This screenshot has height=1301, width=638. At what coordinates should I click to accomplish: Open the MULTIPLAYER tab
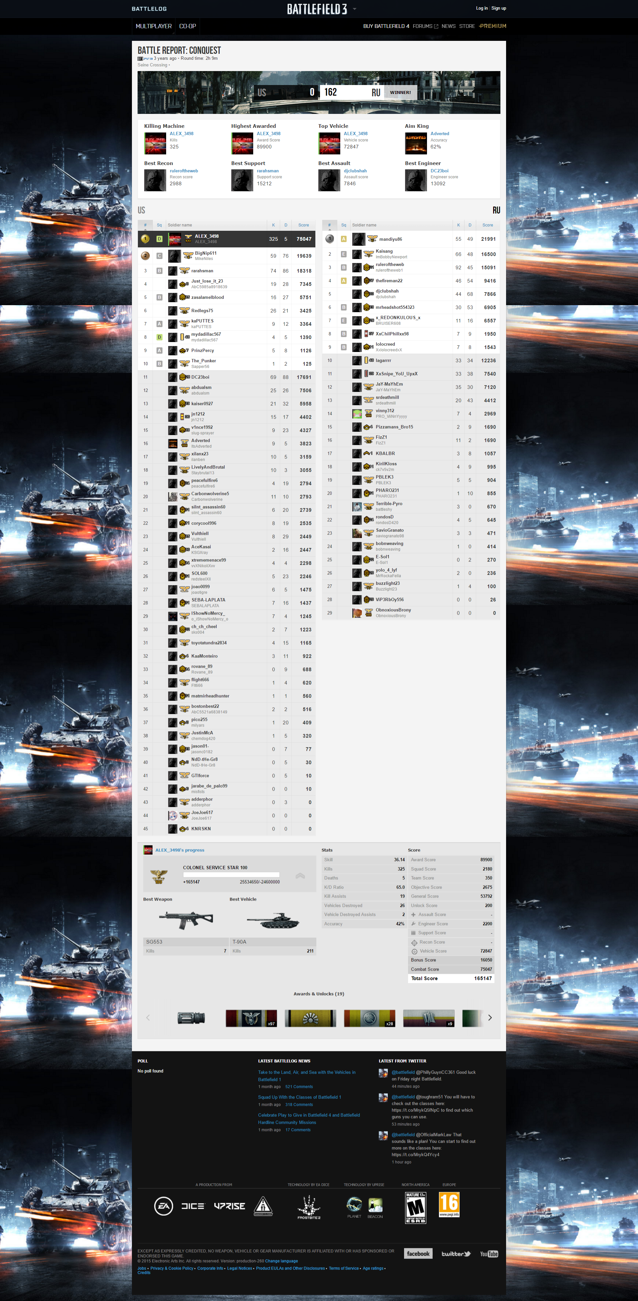pyautogui.click(x=154, y=26)
